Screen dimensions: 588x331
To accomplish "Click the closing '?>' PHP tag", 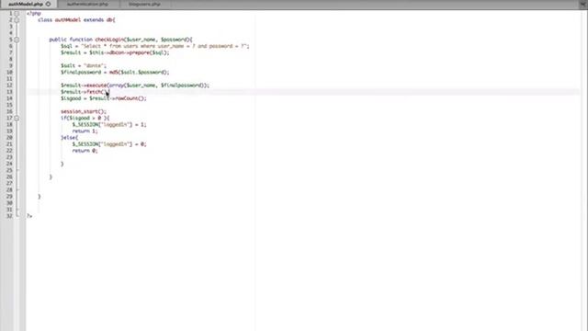I will pos(29,216).
